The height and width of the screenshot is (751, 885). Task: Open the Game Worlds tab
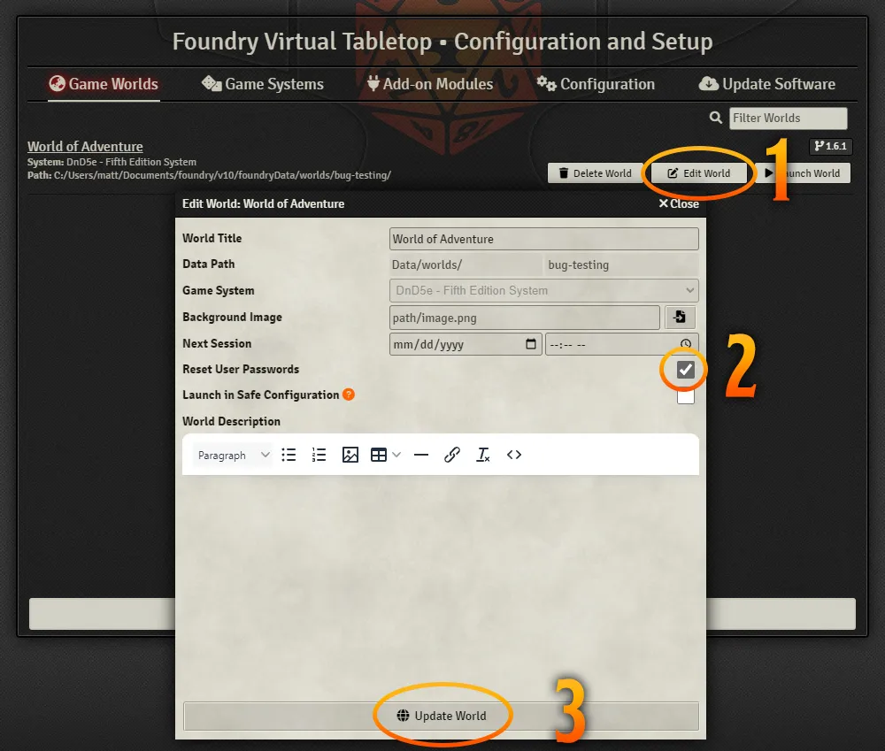[x=104, y=84]
